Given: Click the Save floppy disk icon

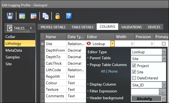Looking at the screenshot, I should tap(10, 16).
